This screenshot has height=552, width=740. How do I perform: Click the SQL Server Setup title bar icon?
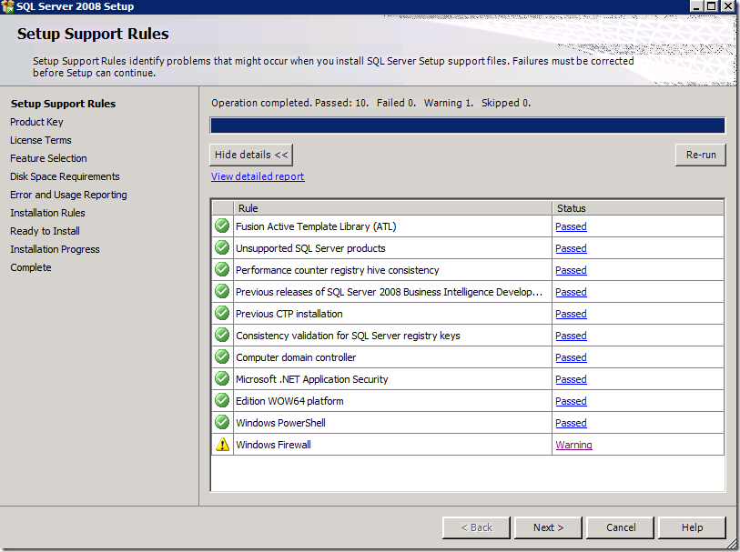click(x=7, y=6)
